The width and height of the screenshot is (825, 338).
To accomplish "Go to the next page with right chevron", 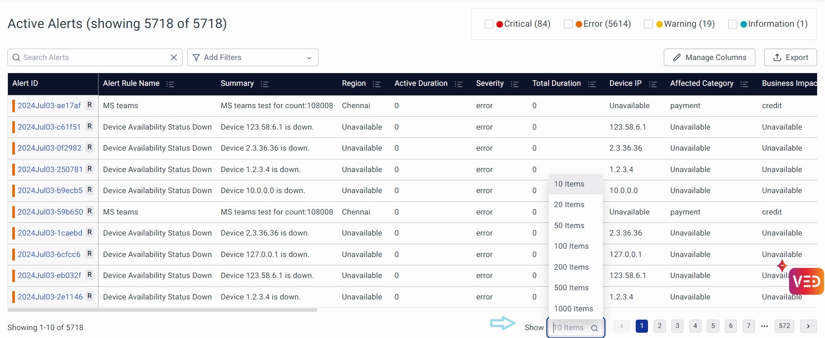I will 808,326.
